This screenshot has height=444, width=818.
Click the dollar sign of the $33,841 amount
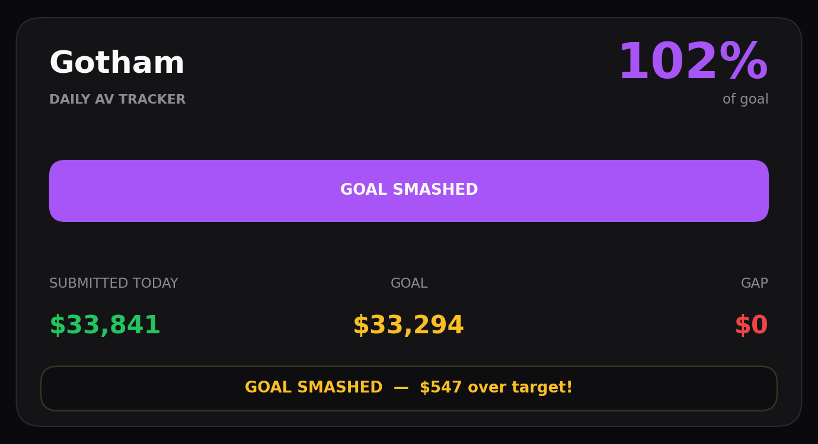[57, 326]
